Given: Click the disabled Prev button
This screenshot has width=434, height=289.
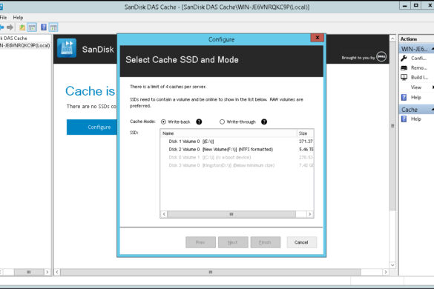Looking at the screenshot, I should click(200, 242).
